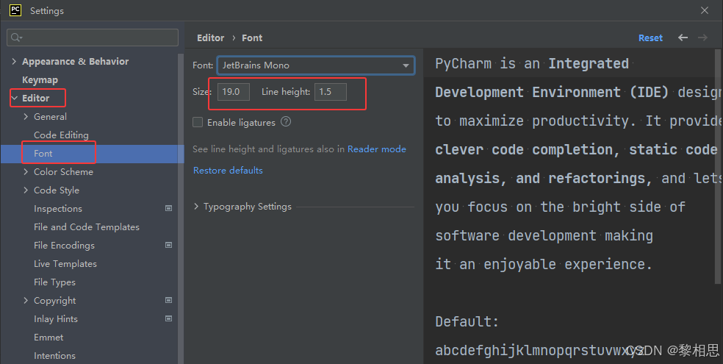Viewport: 723px width, 364px height.
Task: Click the back arrow next to Reset
Action: pyautogui.click(x=683, y=38)
